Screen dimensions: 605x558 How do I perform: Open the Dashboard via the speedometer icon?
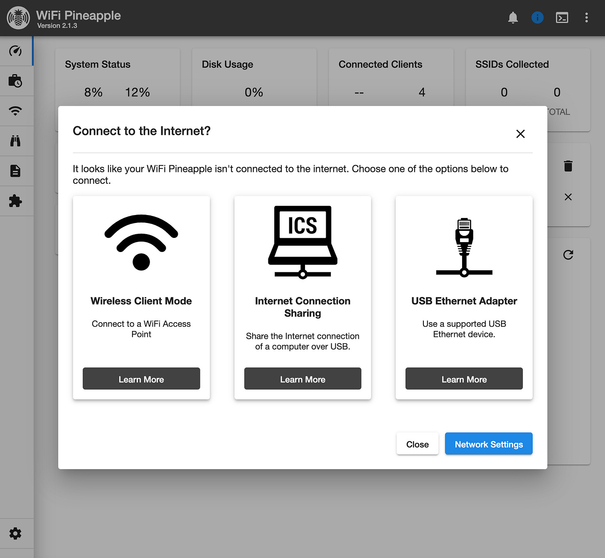(x=16, y=51)
